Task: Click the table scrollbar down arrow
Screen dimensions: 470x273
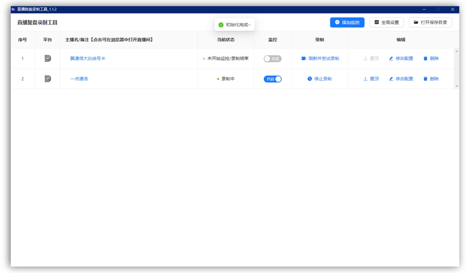Action: [x=457, y=86]
